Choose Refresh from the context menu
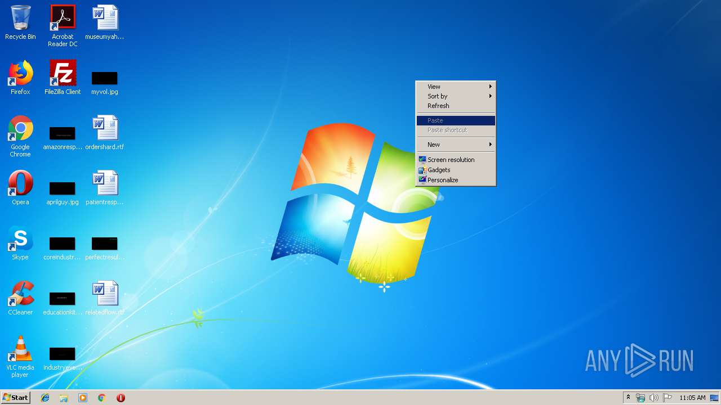The height and width of the screenshot is (405, 721). (x=456, y=106)
